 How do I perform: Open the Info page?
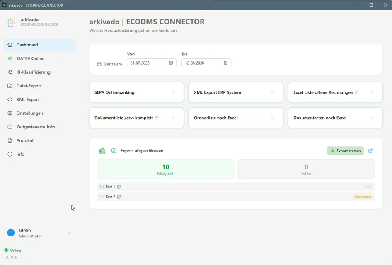(x=39, y=154)
